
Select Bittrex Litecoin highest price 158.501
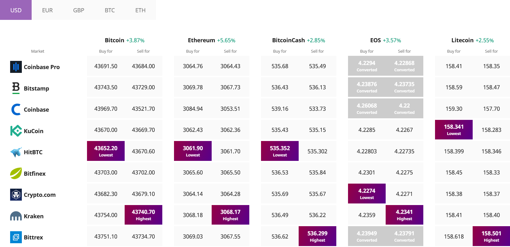(491, 236)
